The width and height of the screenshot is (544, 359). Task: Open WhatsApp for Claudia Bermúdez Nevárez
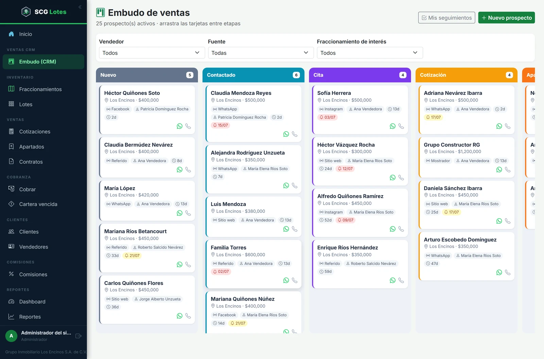click(180, 170)
